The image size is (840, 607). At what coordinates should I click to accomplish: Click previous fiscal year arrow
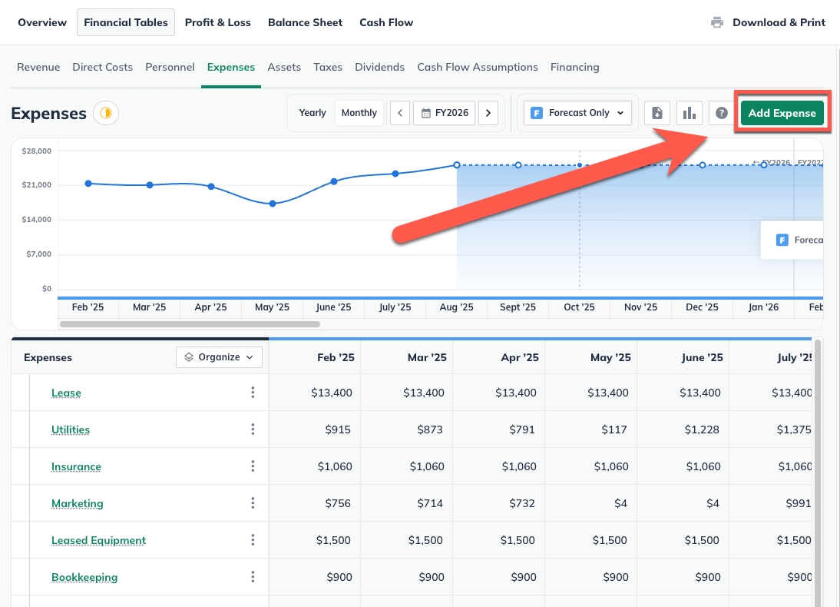399,113
